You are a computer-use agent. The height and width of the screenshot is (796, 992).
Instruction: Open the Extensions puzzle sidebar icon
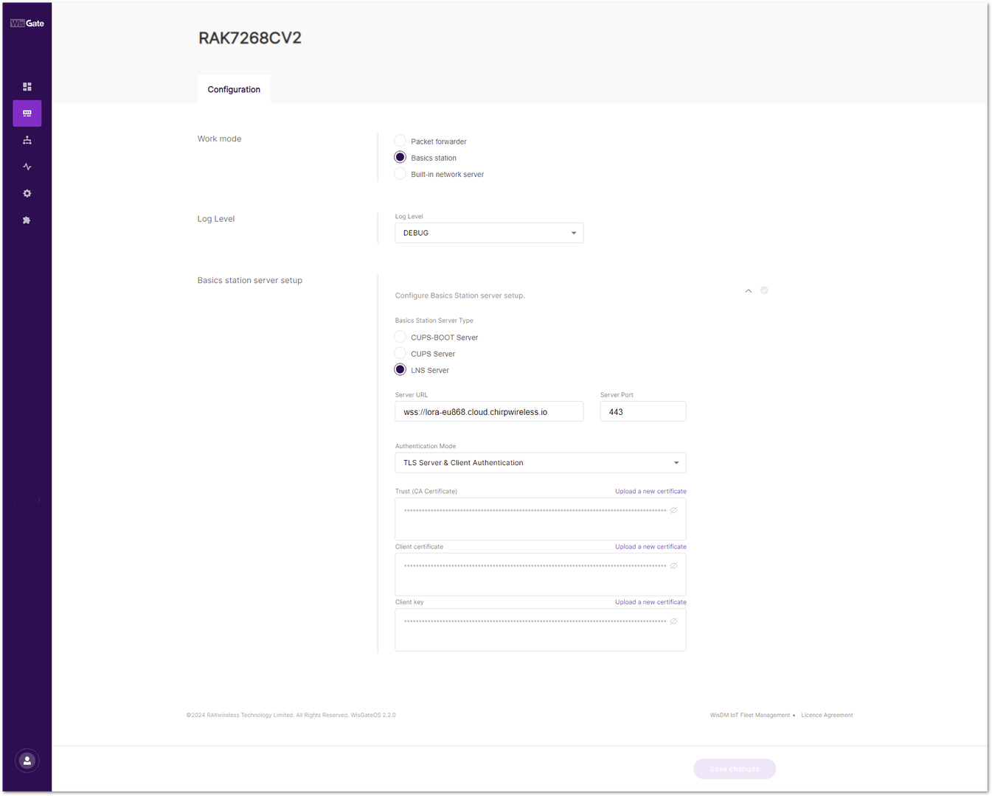27,220
